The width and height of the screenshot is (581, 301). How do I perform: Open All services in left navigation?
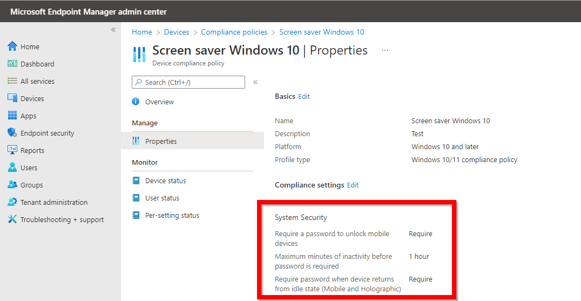point(37,81)
